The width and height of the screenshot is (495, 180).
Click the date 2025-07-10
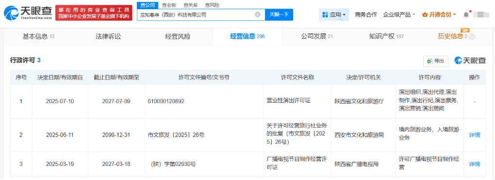[x=60, y=101]
